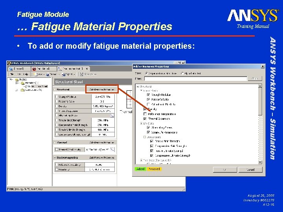Expand the Convections tree node

pos(17,90)
